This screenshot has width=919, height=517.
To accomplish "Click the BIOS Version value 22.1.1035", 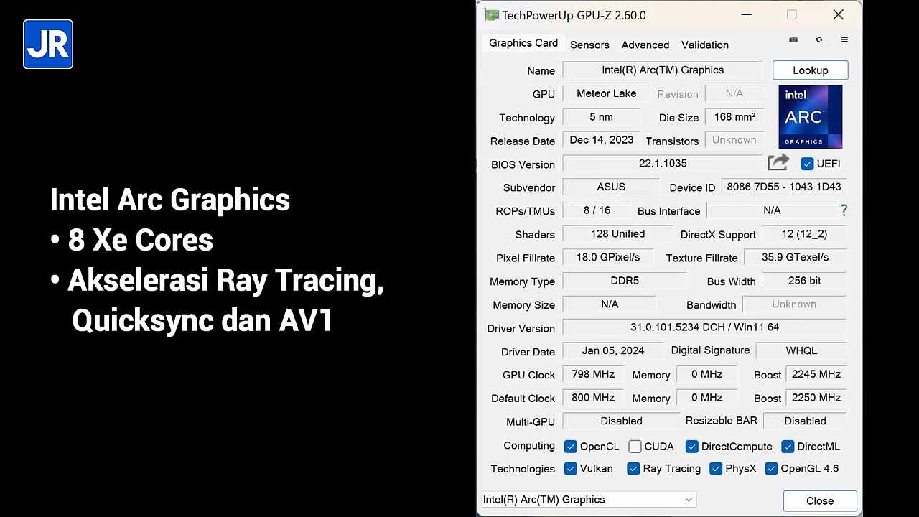I will [663, 164].
